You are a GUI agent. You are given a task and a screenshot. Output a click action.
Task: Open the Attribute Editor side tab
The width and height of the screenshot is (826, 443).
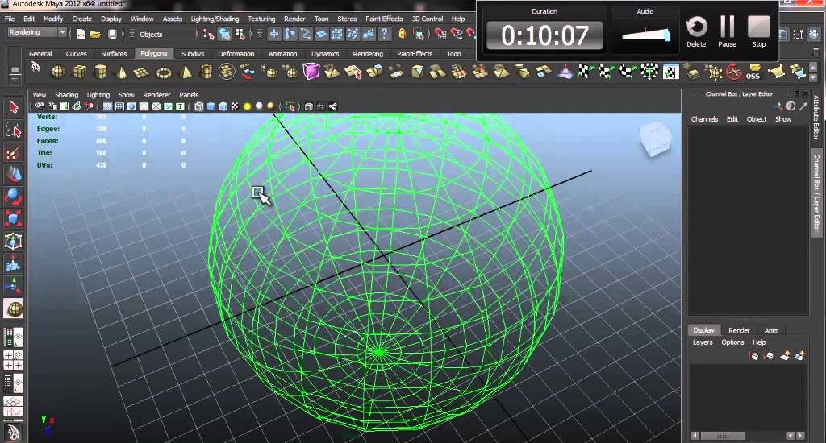[816, 117]
